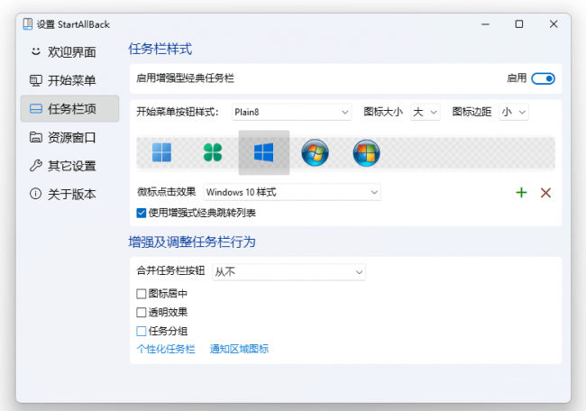Enable the 透明效果 checkbox
Viewport: 586px width, 411px height.
click(x=142, y=313)
